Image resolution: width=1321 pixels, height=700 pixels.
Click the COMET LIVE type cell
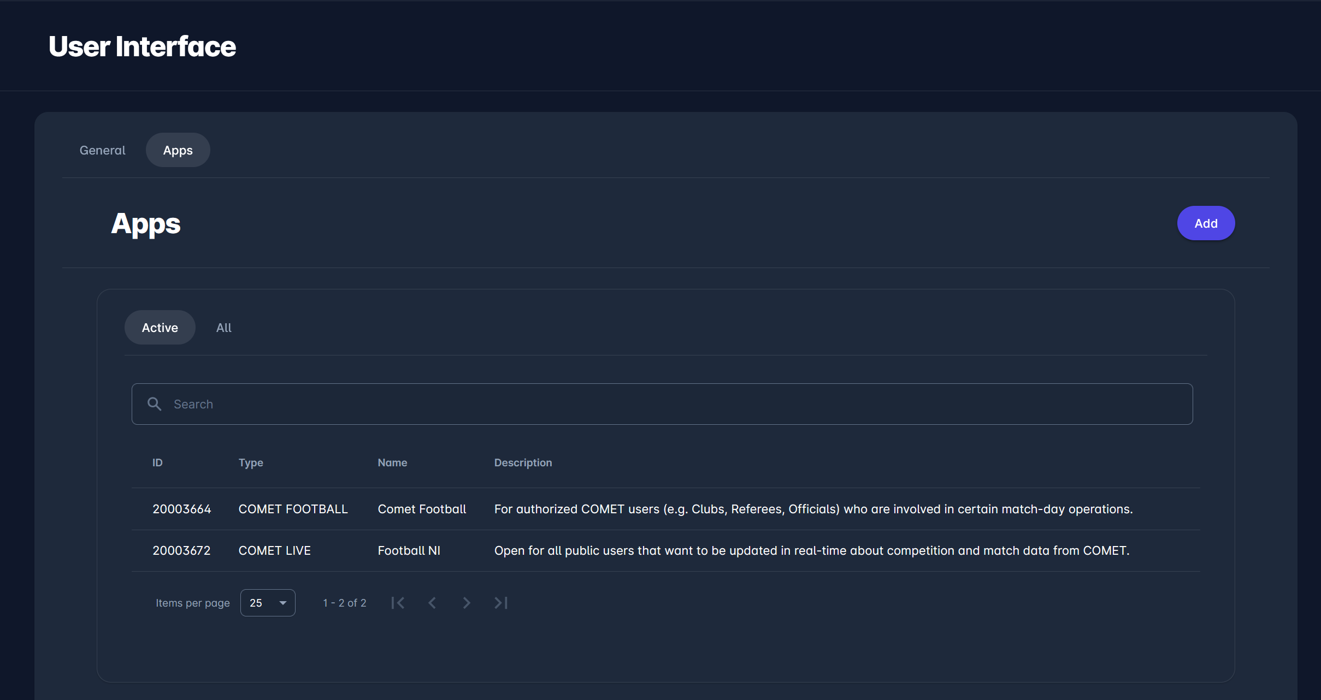[274, 550]
